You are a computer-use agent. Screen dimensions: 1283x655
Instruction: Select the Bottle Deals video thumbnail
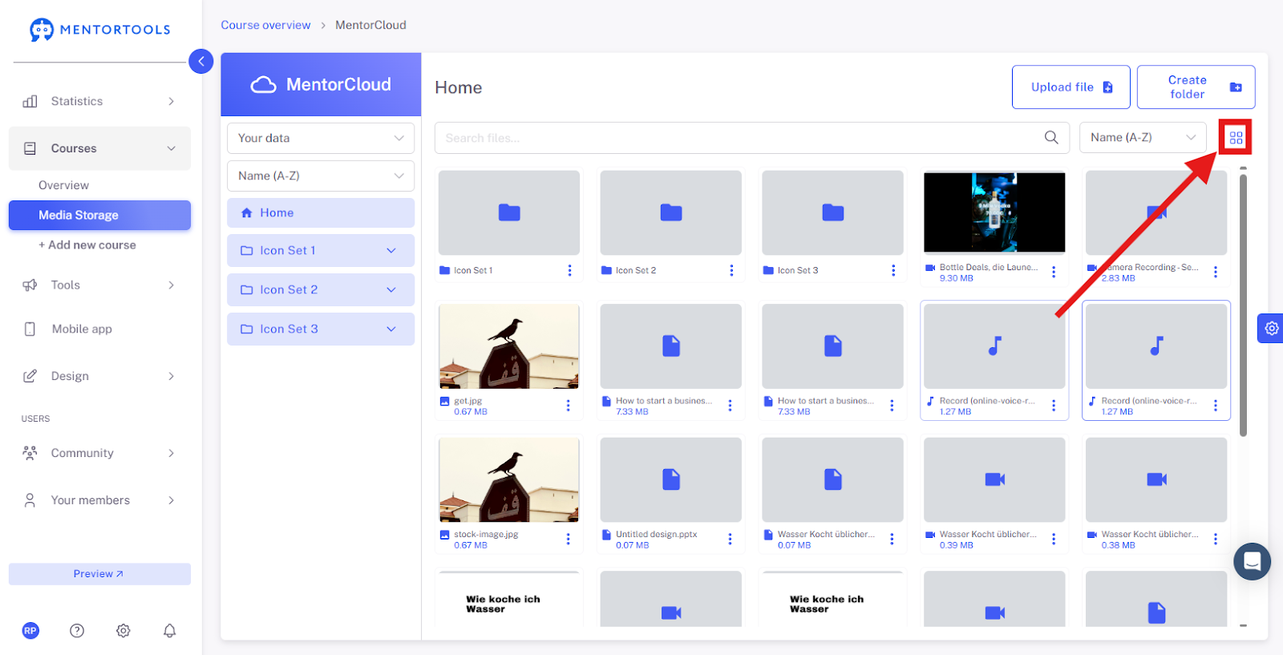(x=994, y=212)
